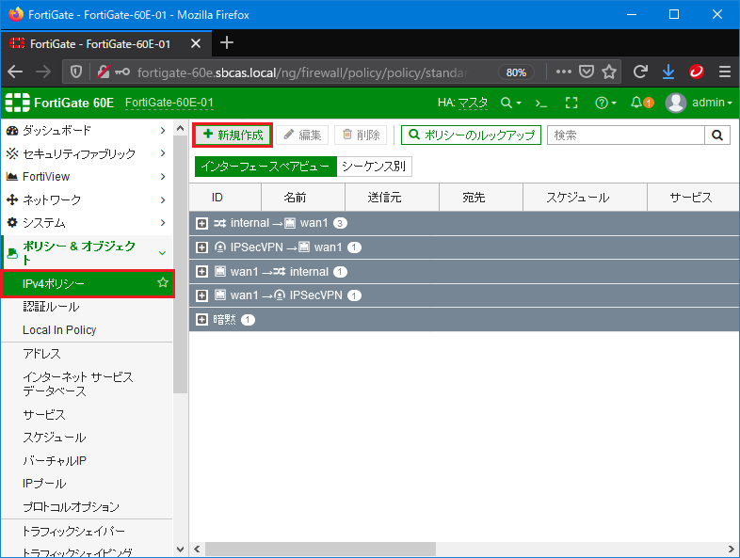Click the FortiGate 60E logo
This screenshot has width=740, height=558.
(x=59, y=103)
